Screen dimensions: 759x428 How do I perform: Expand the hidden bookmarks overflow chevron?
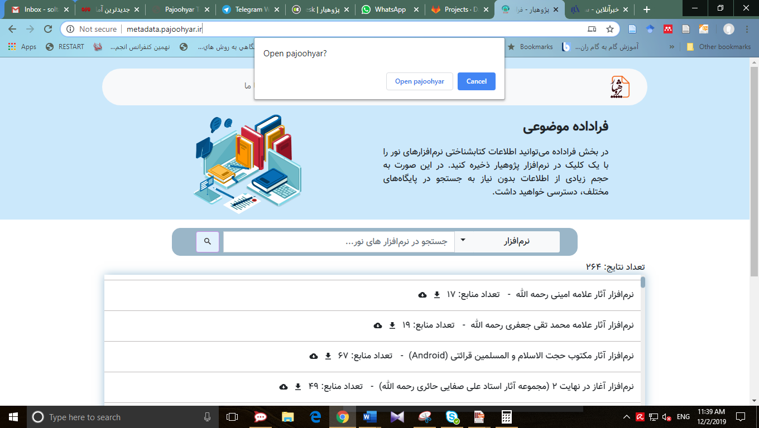(671, 47)
